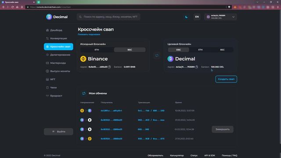Viewport: 281px width, 158px height.
Task: Click the Выйти logout button
Action: point(58,132)
